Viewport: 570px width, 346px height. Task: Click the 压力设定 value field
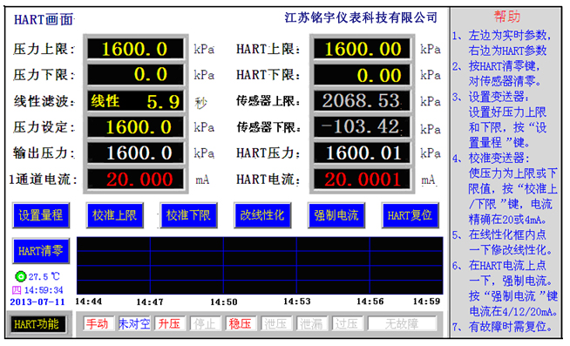tap(135, 127)
